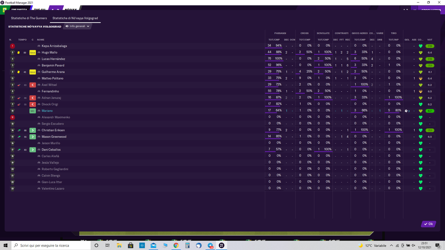Image resolution: width=445 pixels, height=250 pixels.
Task: Click the red number 12 shirt icon for Alexandr Maximenko
Action: point(13,117)
